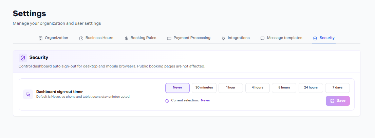Click the purple shield icon in Security header
The height and width of the screenshot is (138, 375).
tap(23, 58)
